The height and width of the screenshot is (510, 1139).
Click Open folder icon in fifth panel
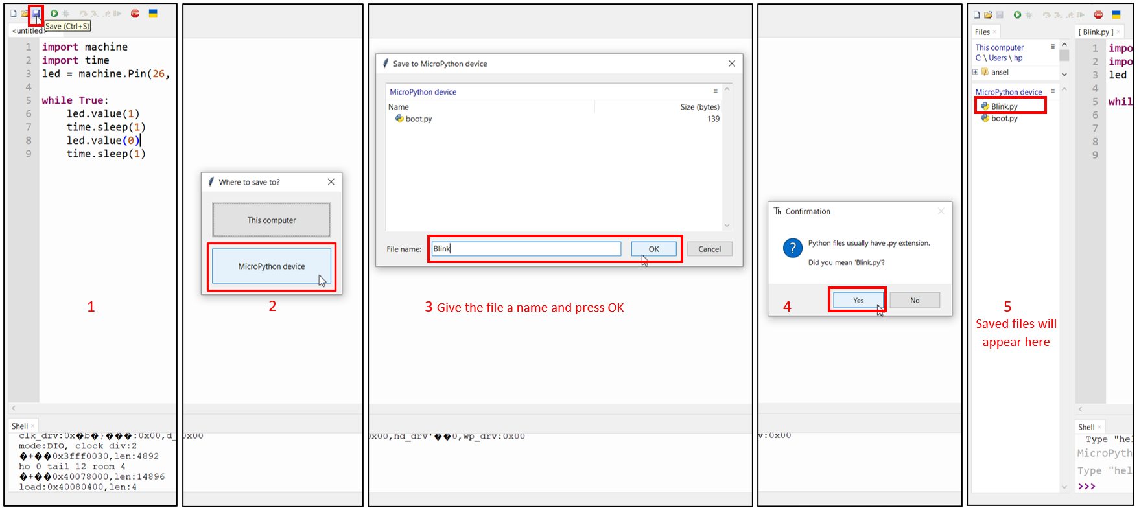click(988, 15)
